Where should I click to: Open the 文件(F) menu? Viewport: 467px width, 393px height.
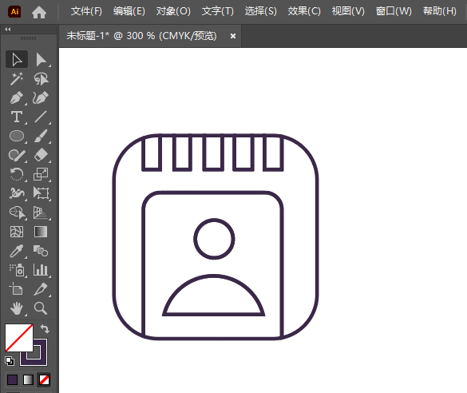tap(86, 12)
